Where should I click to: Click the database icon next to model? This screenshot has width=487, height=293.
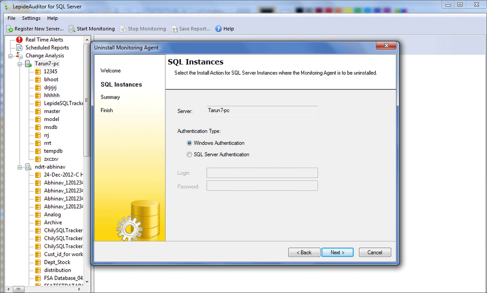[x=38, y=119]
